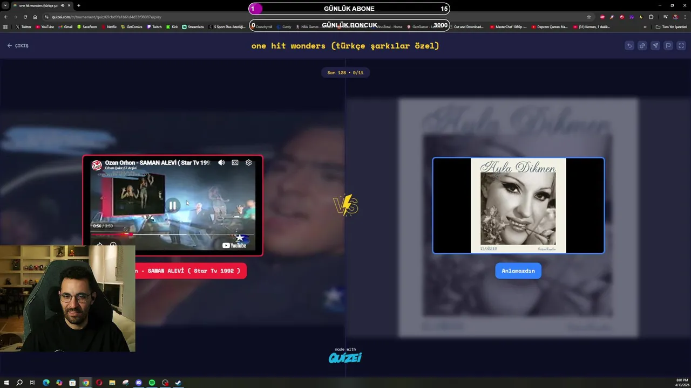691x388 pixels.
Task: Select the Ayla Dikmen album cover
Action: [518, 205]
